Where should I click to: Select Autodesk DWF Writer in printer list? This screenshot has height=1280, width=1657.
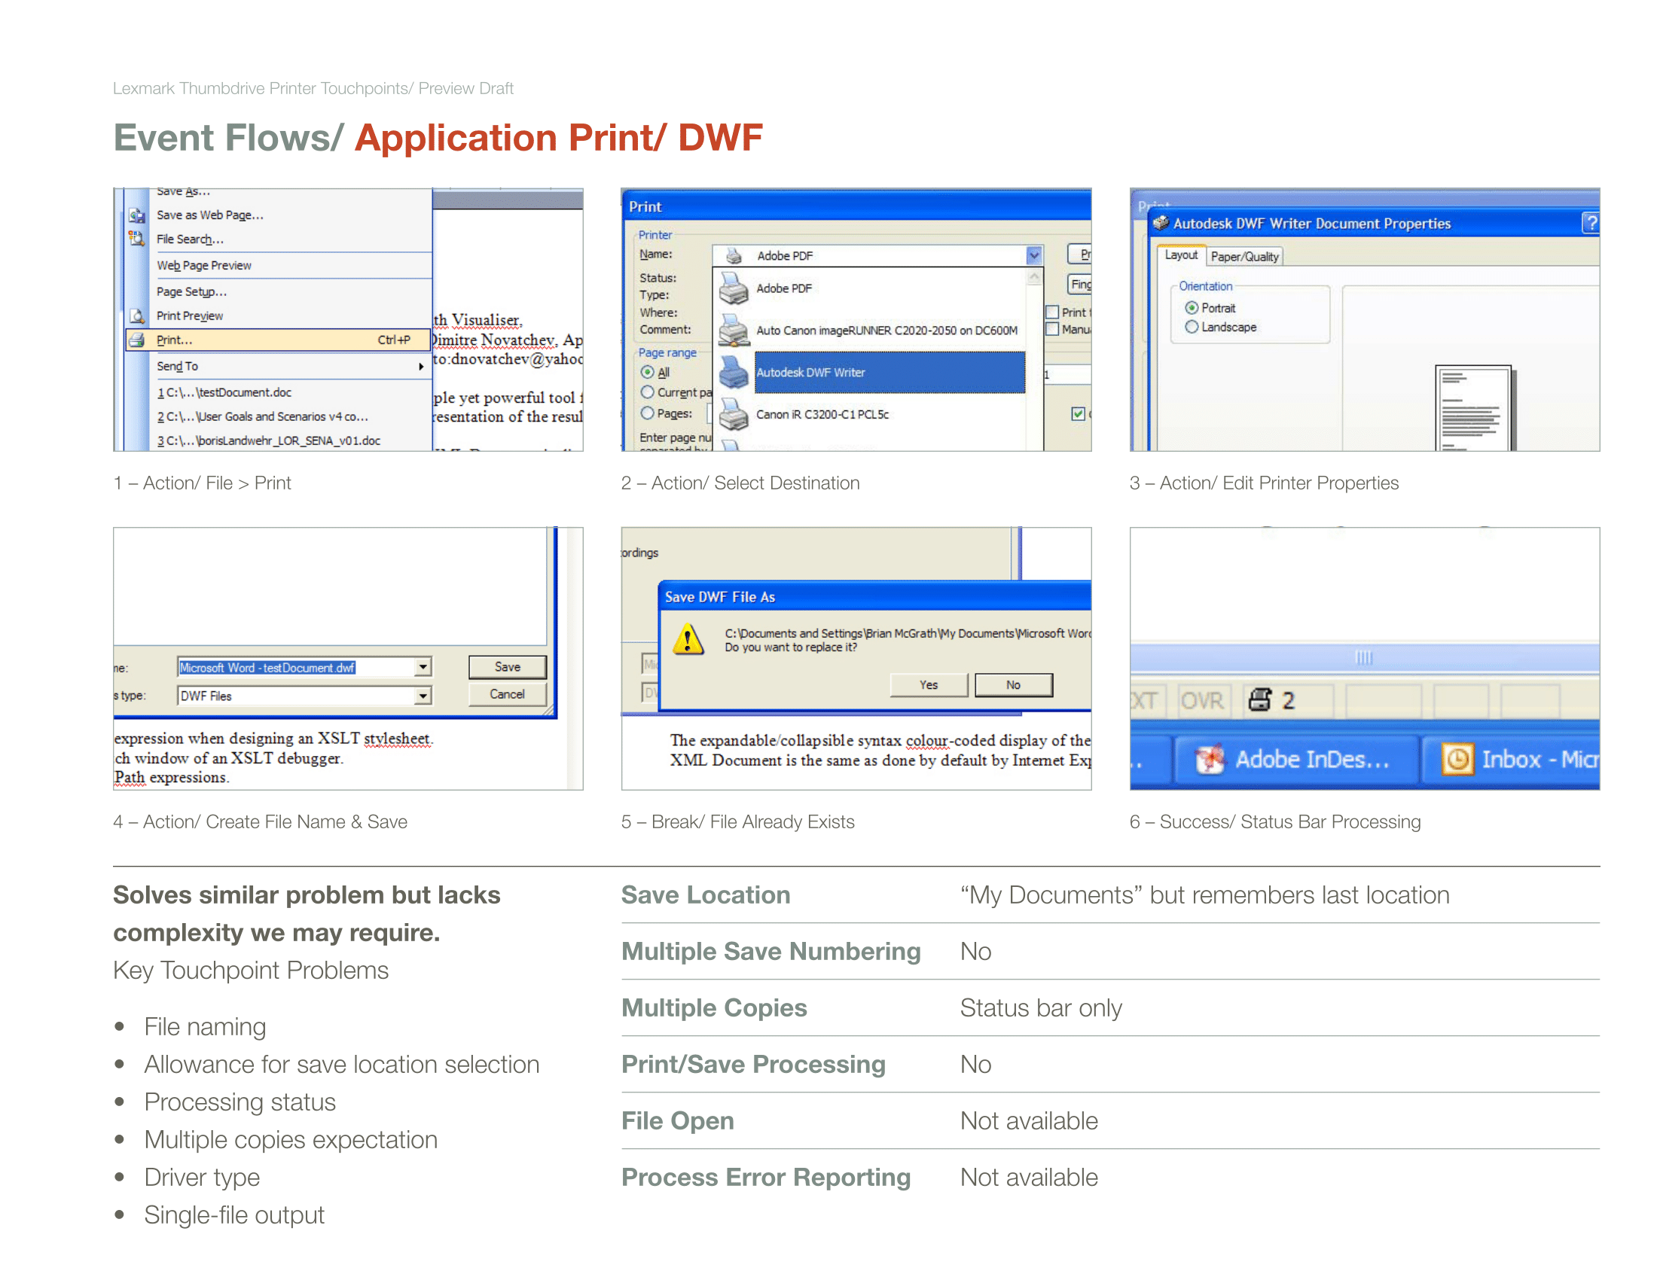(871, 372)
